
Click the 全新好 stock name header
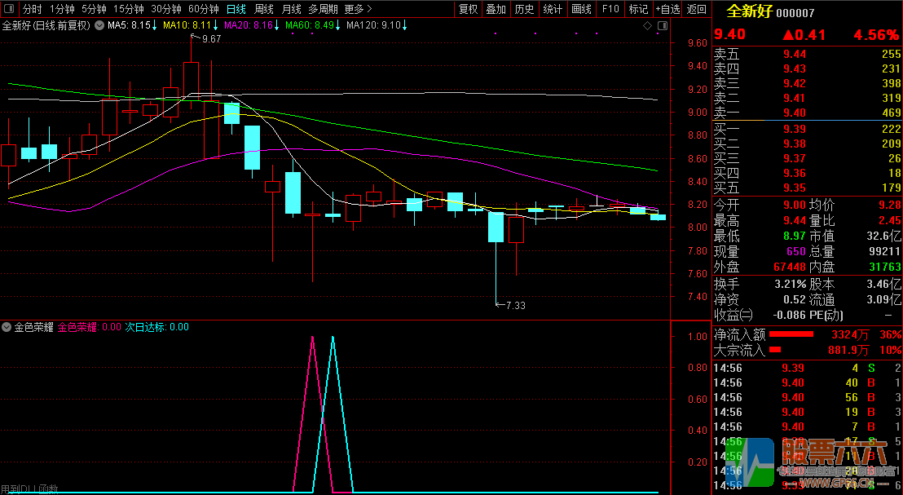click(x=748, y=12)
